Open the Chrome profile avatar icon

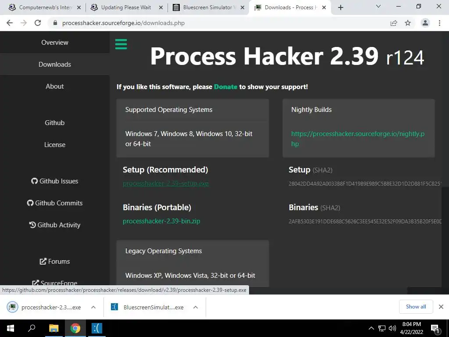425,23
